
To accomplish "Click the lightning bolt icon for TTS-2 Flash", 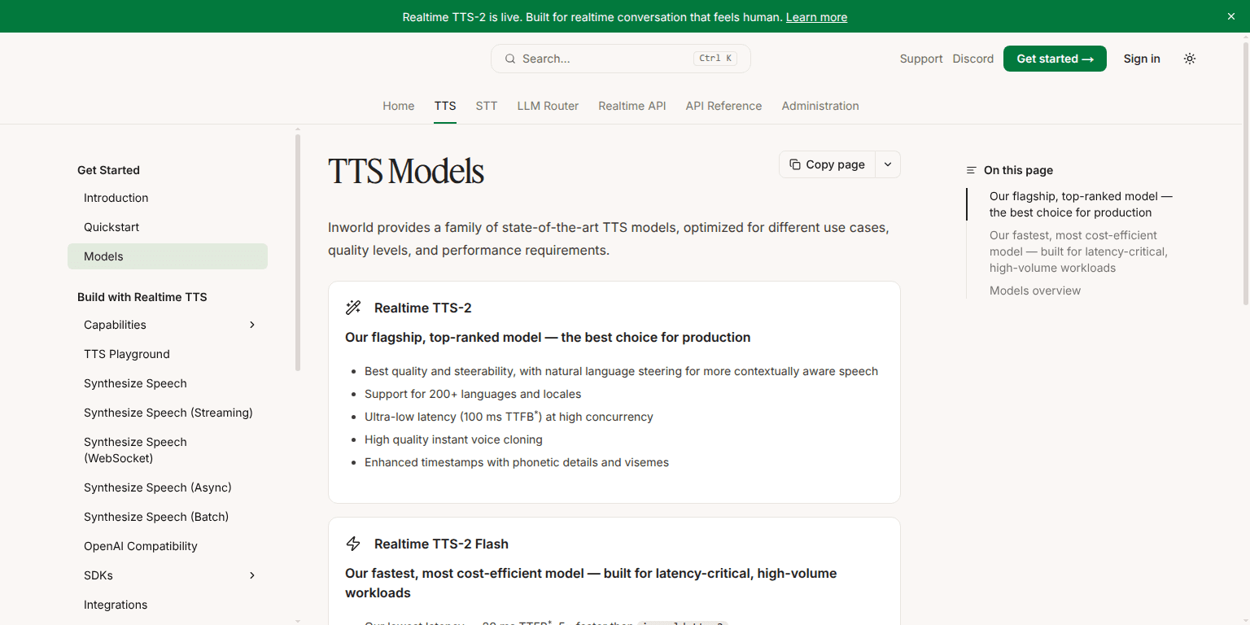I will (353, 544).
